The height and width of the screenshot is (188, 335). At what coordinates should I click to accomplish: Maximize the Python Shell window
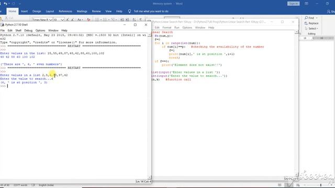tap(135, 25)
